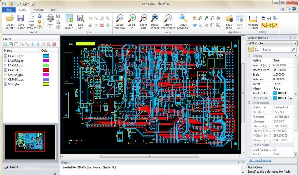Select the pan hand tool in View group
Viewport: 299px width, 175px height.
click(195, 18)
